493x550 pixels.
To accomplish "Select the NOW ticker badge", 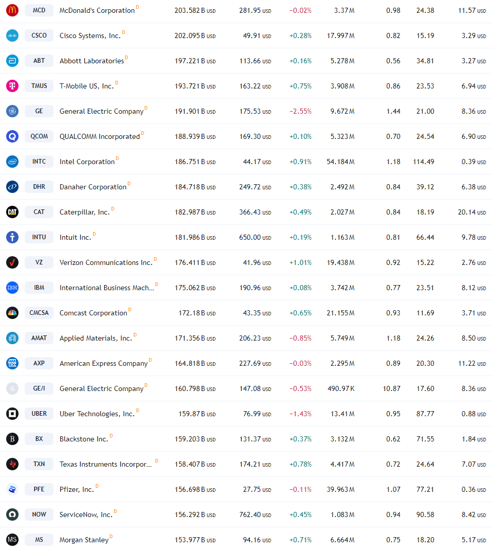I will pyautogui.click(x=39, y=514).
